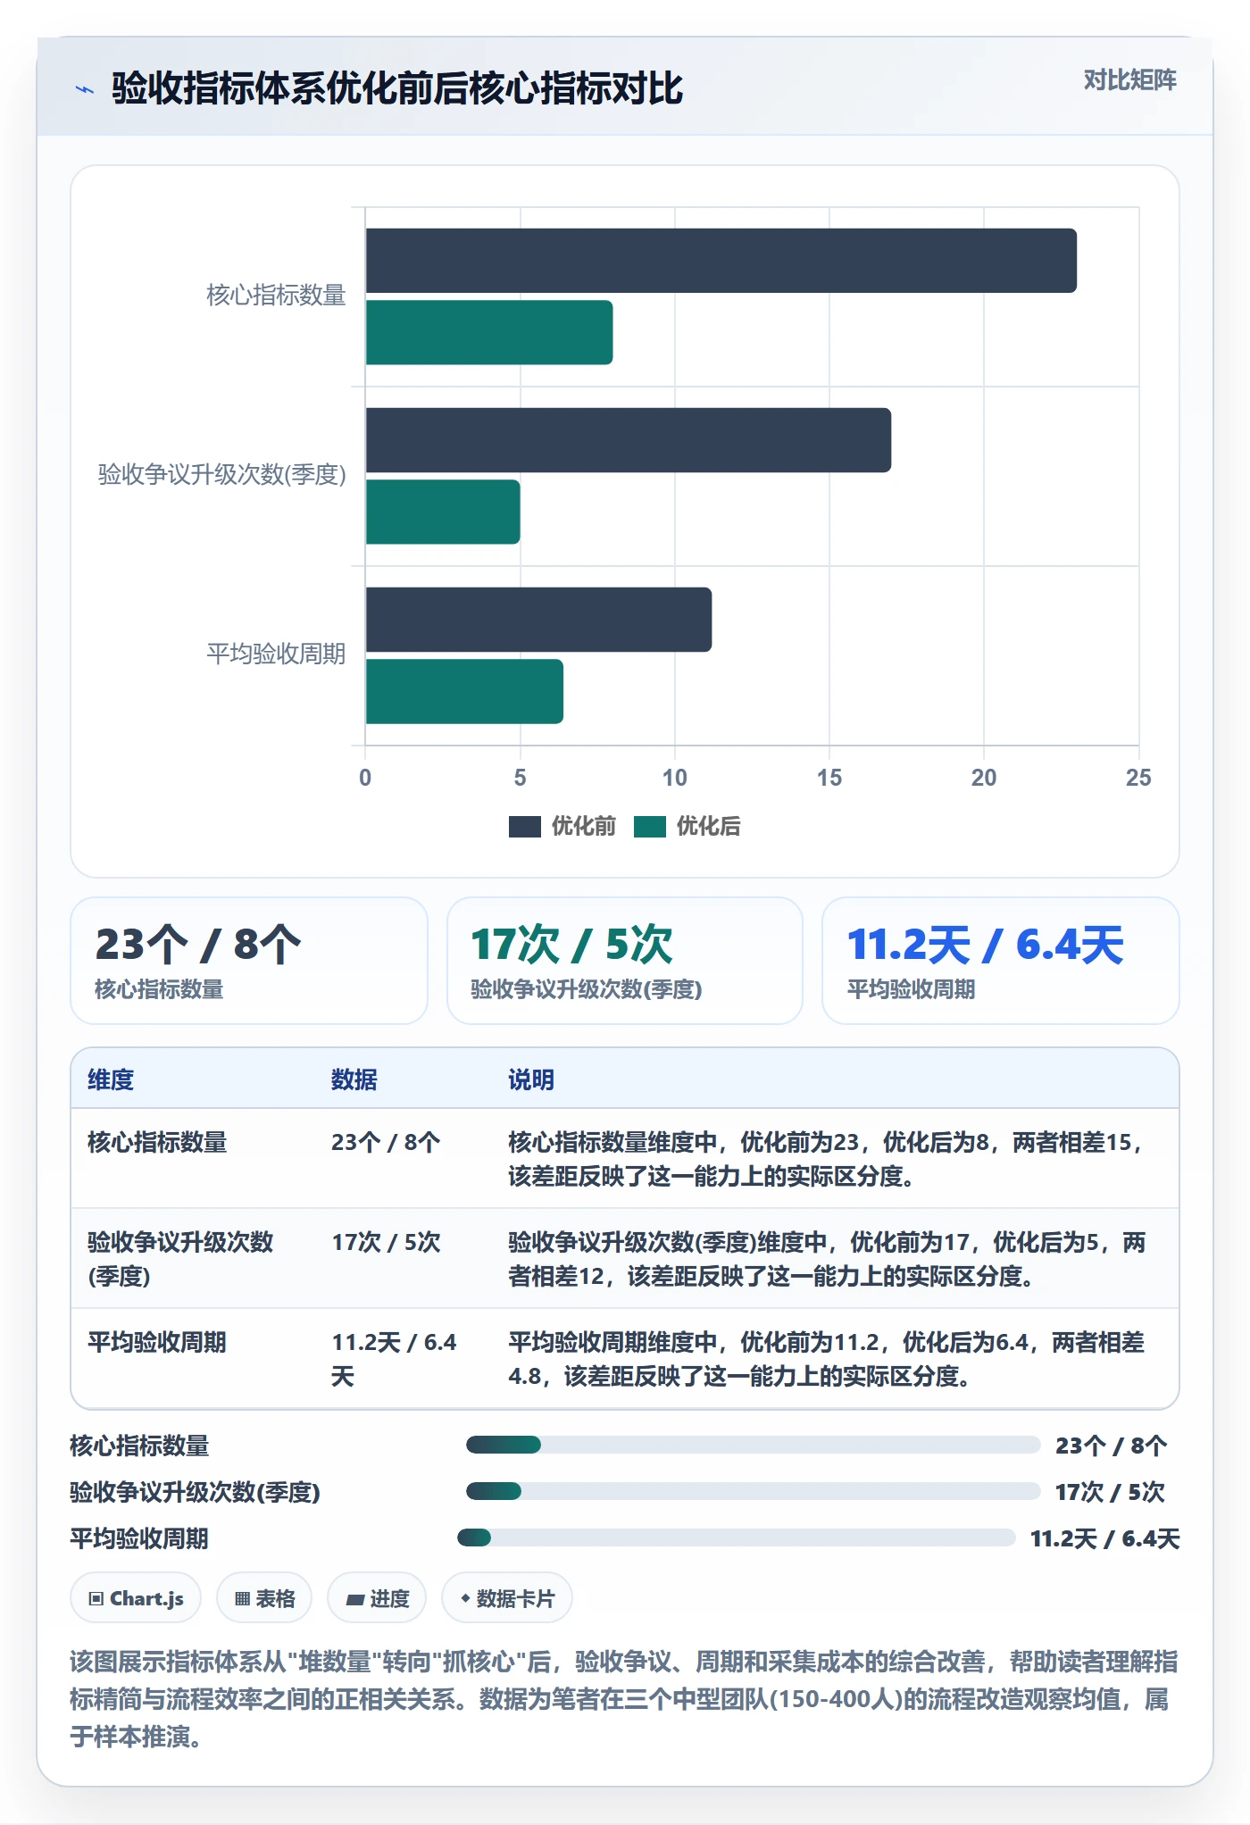Click the 平均验收周期 row name in table

pos(157,1342)
